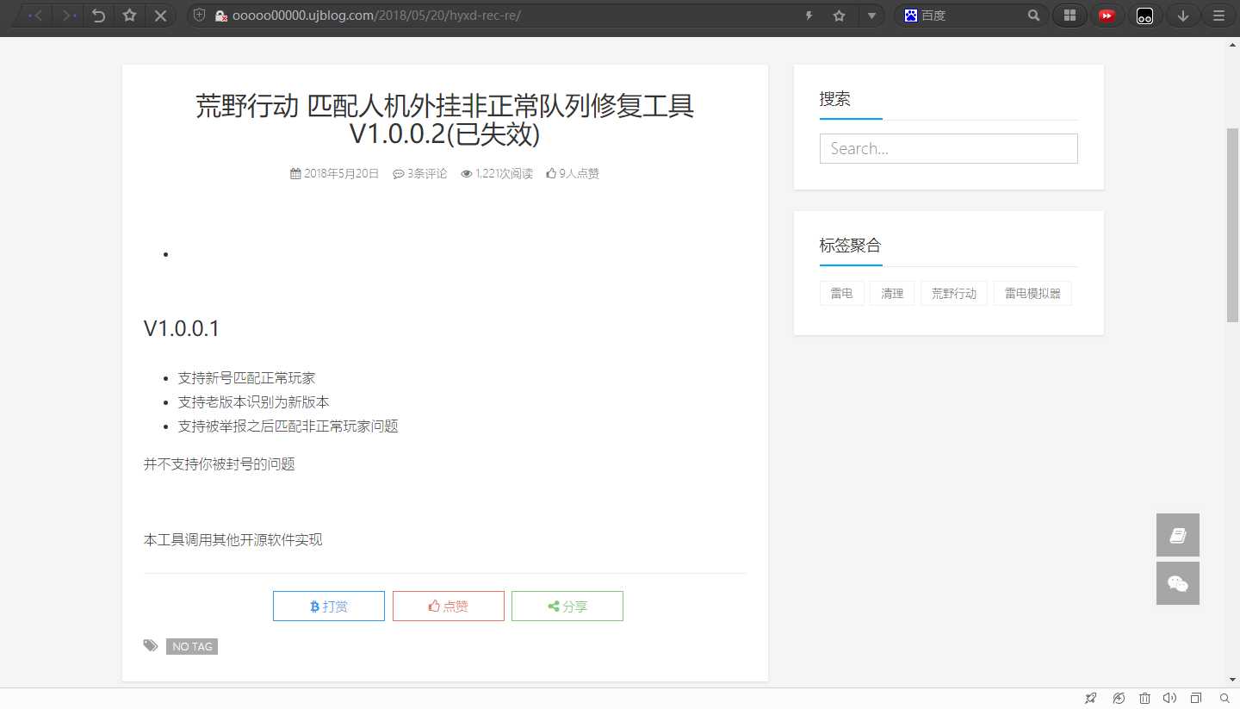The image size is (1240, 709).
Task: Click the Baidu paw search engine icon
Action: 910,16
